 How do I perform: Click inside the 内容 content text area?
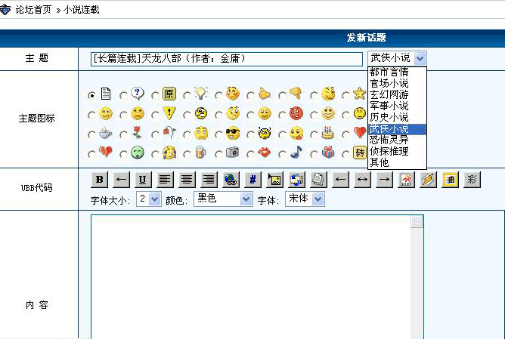point(250,276)
